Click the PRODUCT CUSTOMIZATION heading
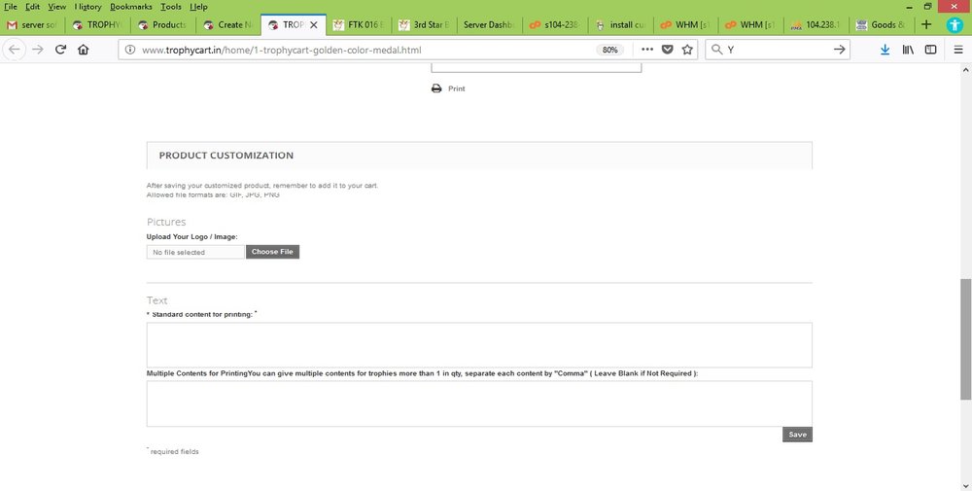This screenshot has width=972, height=491. coord(226,156)
